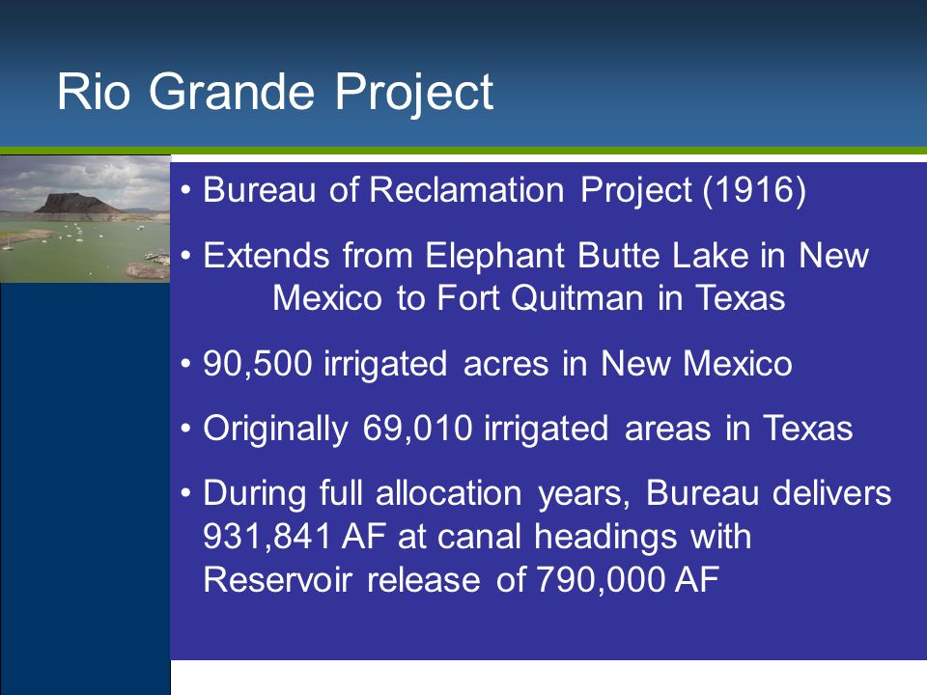
Task: Click the 'Bureau of Reclamation Project (1916)' bullet
Action: (504, 191)
